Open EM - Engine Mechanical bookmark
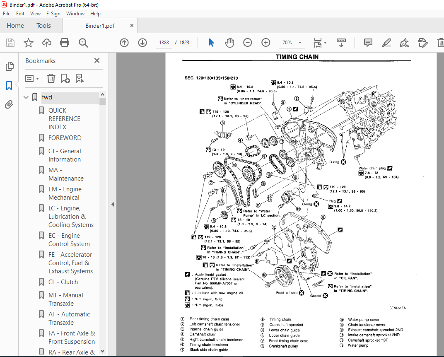This screenshot has height=357, width=444. pyautogui.click(x=65, y=193)
